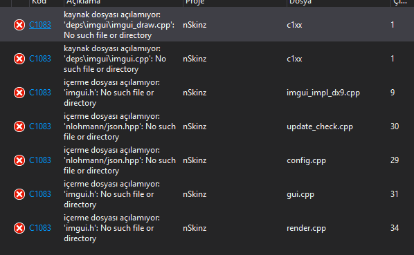Select imgui.h error description in gui.cpp row
The height and width of the screenshot is (255, 414).
click(x=111, y=194)
